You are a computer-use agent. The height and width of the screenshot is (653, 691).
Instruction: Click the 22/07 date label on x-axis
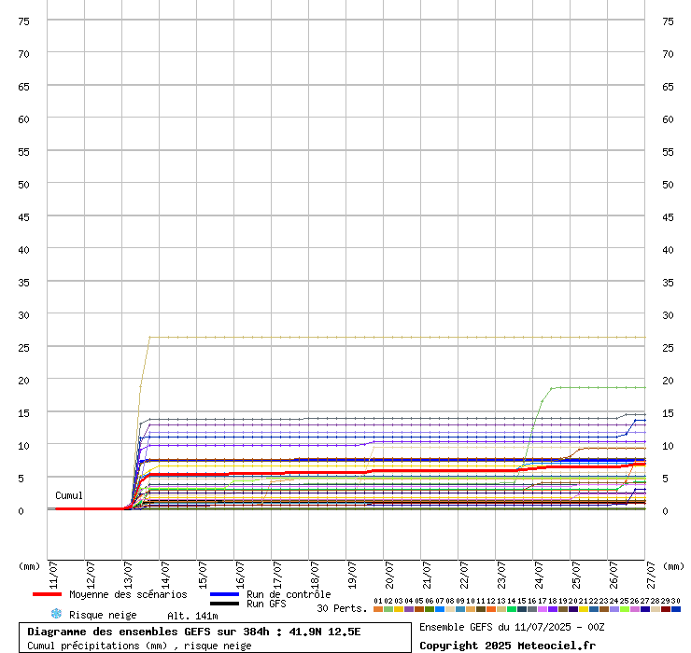point(464,575)
